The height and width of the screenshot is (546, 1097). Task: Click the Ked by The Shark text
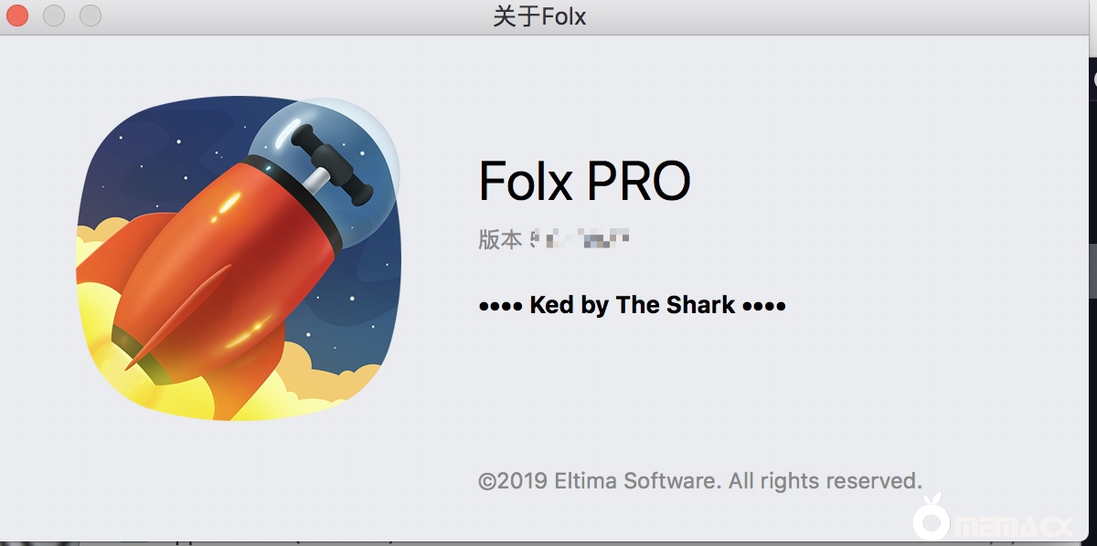pos(632,305)
